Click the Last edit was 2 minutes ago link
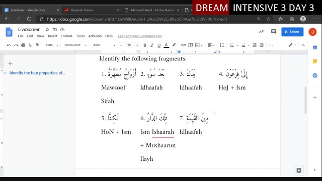The image size is (322, 181). pos(140,36)
